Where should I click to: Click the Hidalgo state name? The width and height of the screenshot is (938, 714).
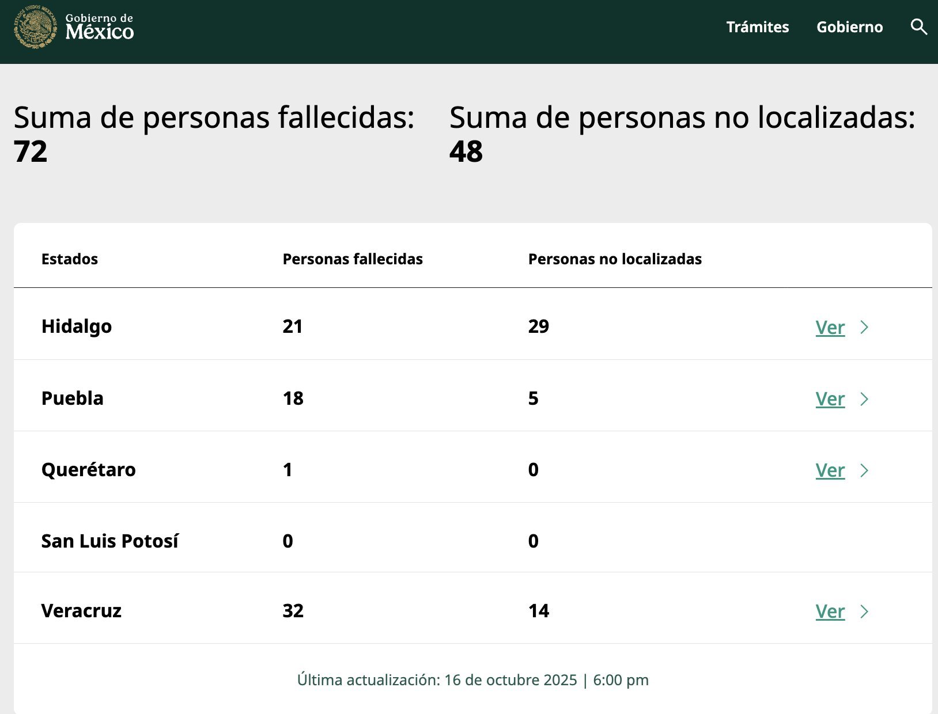tap(77, 326)
